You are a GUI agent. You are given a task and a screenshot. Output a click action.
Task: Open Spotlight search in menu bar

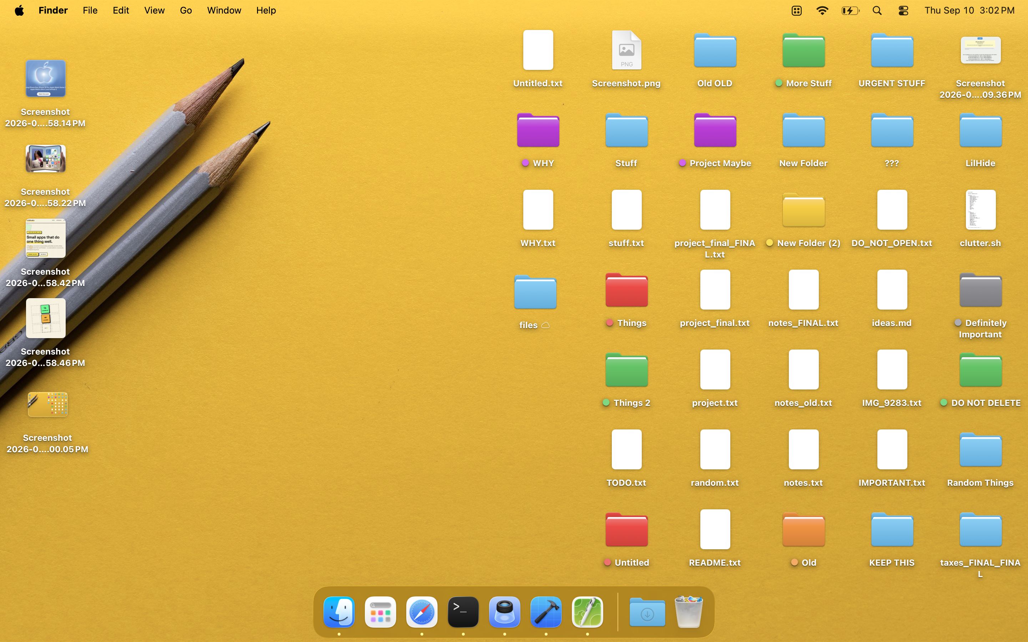coord(877,10)
